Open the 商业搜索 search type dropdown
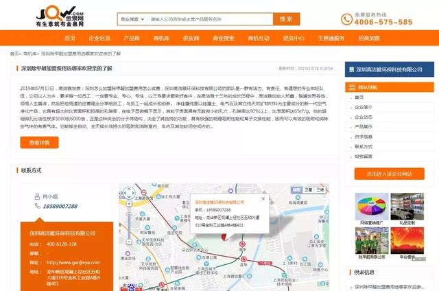Viewport: 439px width, 291px height. (x=132, y=19)
